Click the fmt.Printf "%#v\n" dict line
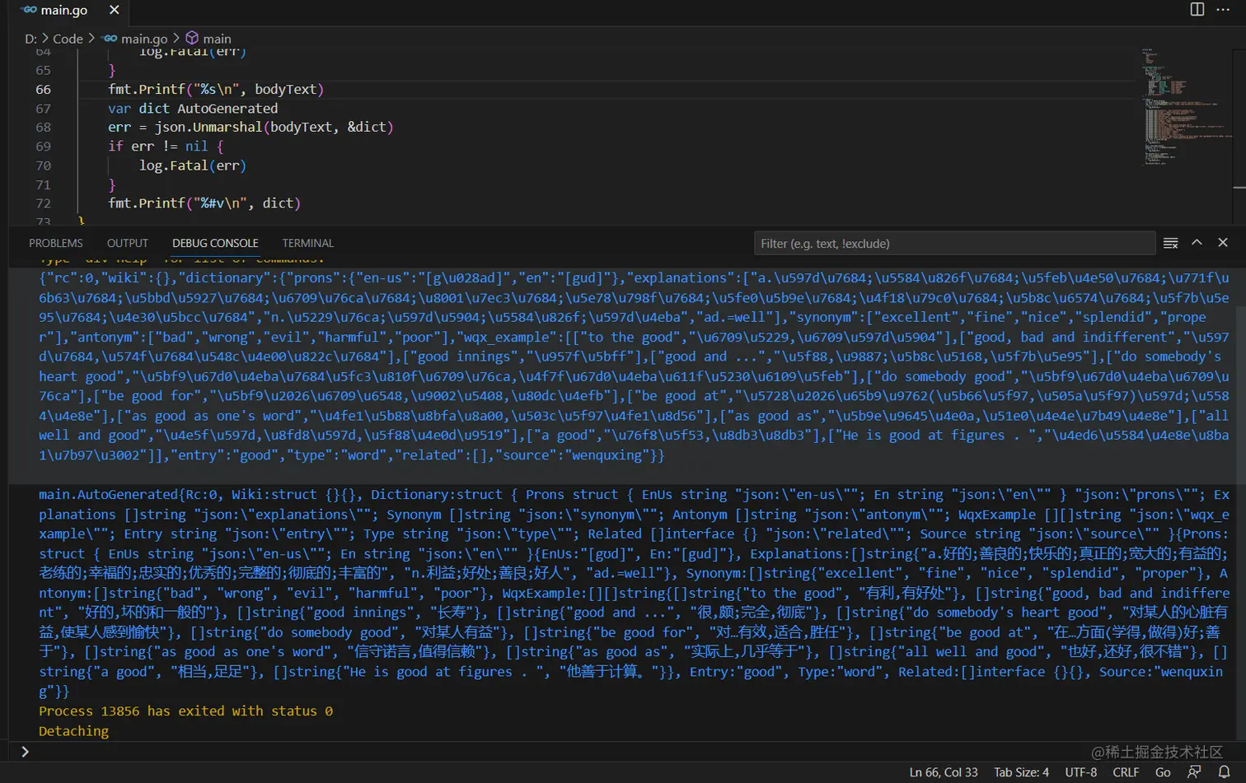Screen dimensions: 1246x783 204,203
